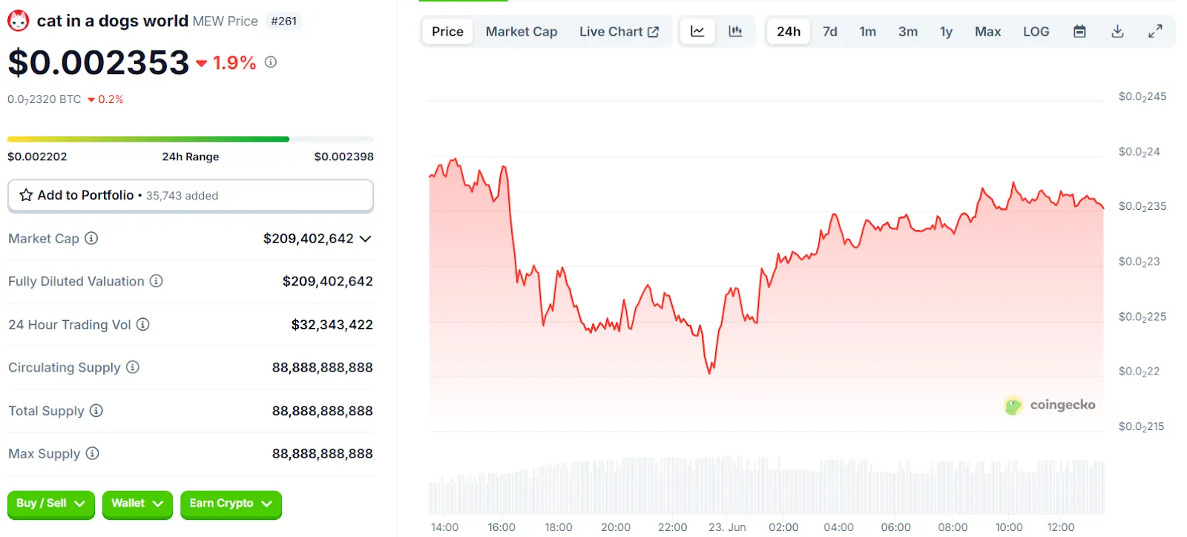
Task: Expand the Market Cap details chevron
Action: point(365,239)
